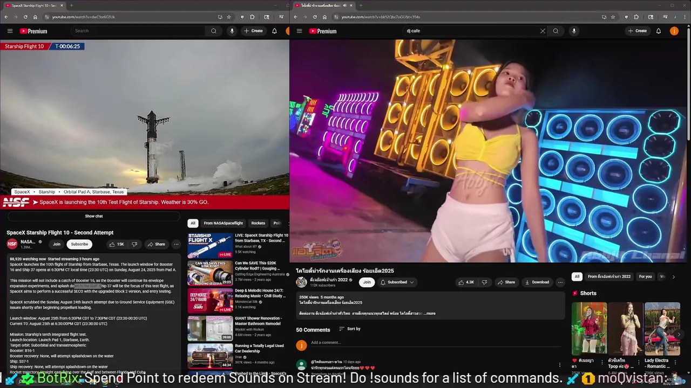Open the Subscribed notification dropdown
691x388 pixels.
(397, 282)
